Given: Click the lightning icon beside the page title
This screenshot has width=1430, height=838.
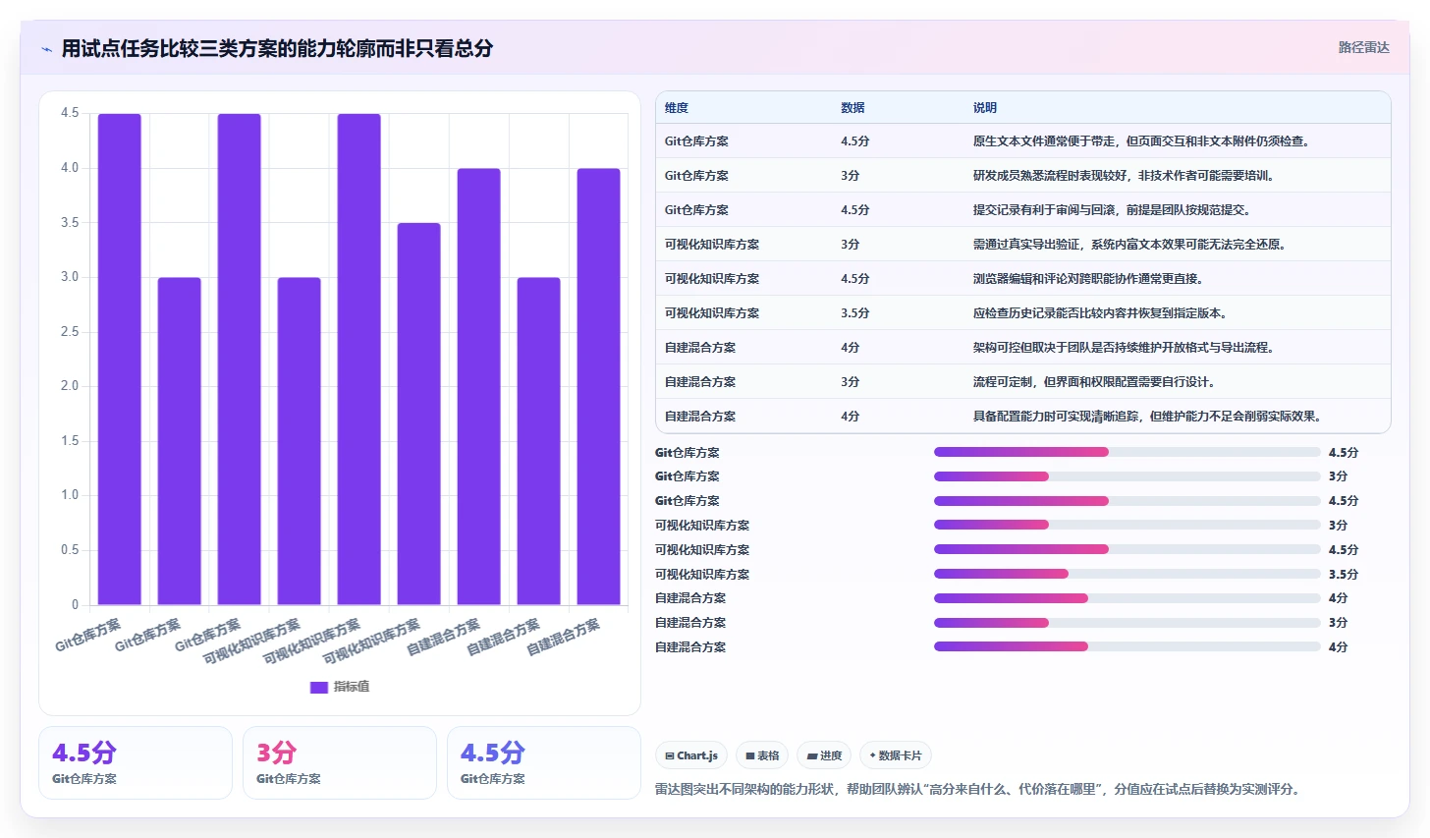Looking at the screenshot, I should coord(46,49).
